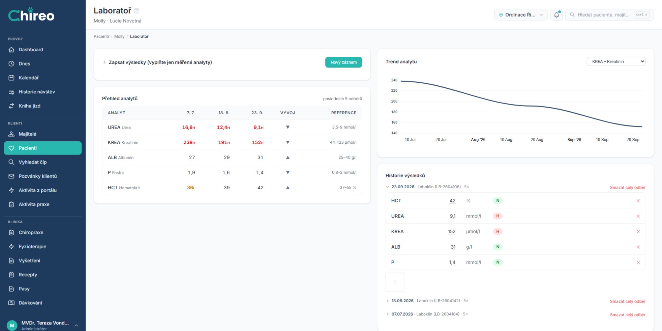Go to Pacienti breadcrumb link
The image size is (662, 331).
pos(101,36)
